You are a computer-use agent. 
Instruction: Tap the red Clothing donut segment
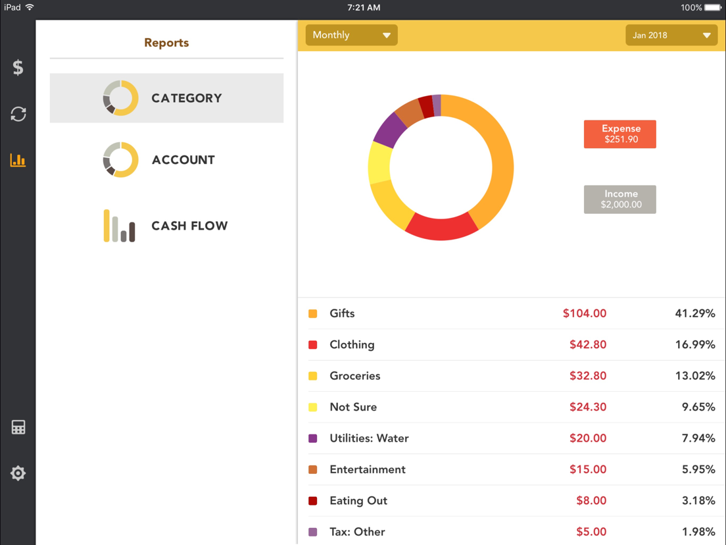pos(441,228)
